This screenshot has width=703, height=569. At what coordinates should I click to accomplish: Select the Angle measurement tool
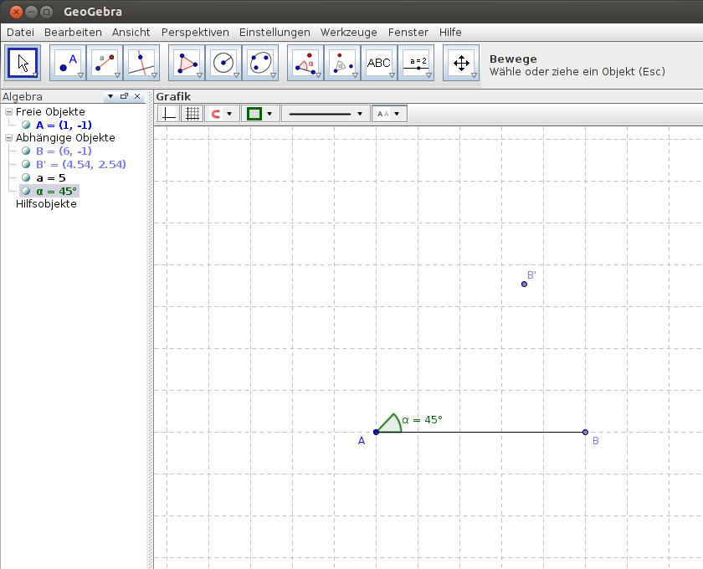pyautogui.click(x=305, y=63)
